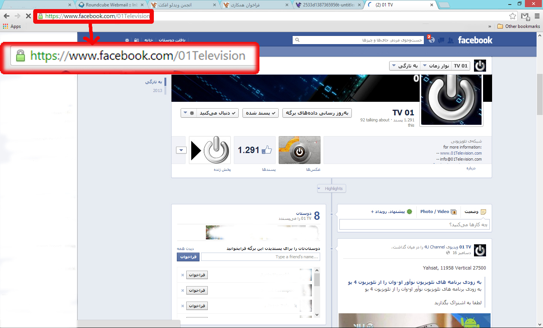Select the وضعیت status composer tab
Image resolution: width=543 pixels, height=328 pixels.
tap(475, 212)
